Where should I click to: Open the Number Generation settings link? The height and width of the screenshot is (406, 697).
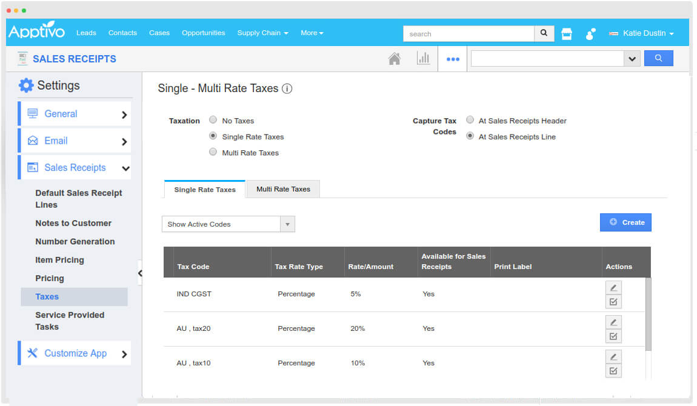(75, 241)
